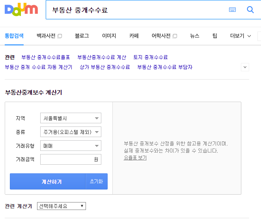
Task: Switch to the 어학사전 tab
Action: click(x=161, y=36)
